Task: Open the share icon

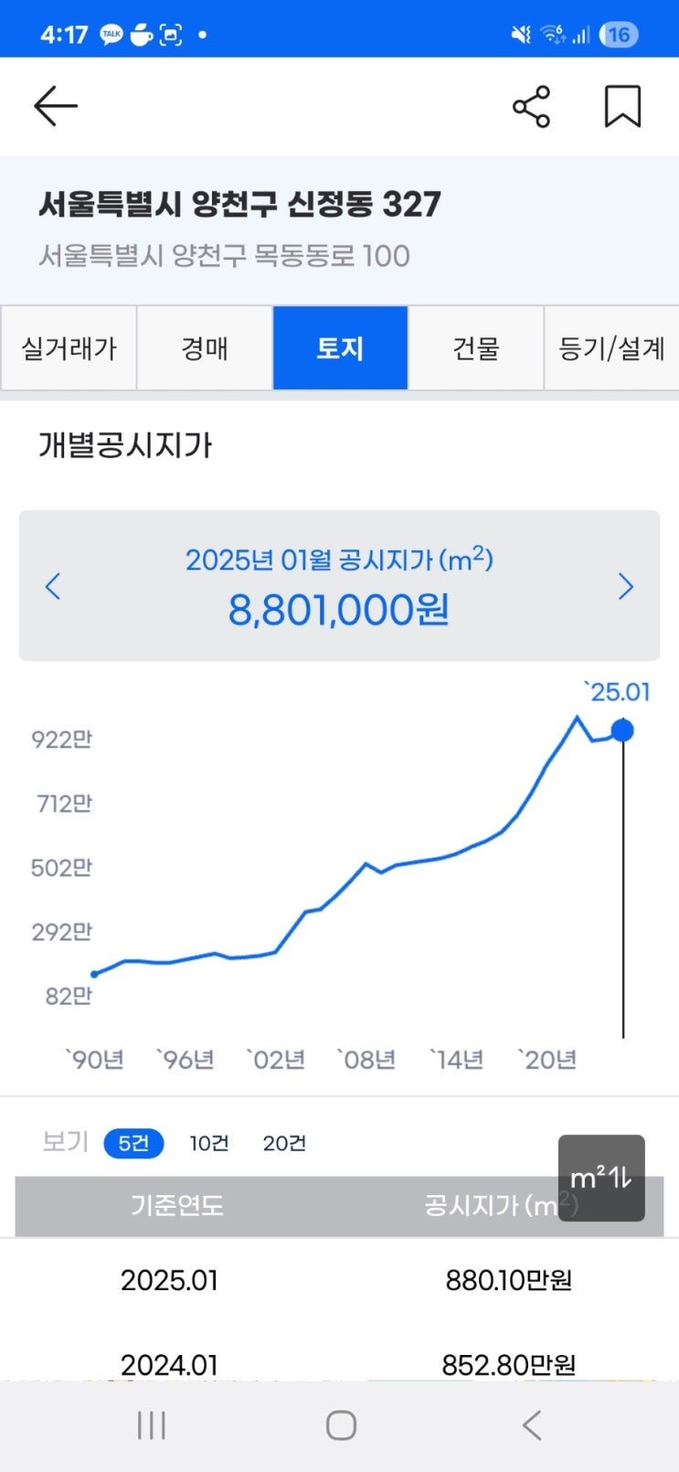Action: [x=531, y=107]
